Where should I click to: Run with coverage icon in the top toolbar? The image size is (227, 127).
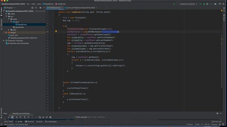click(207, 4)
